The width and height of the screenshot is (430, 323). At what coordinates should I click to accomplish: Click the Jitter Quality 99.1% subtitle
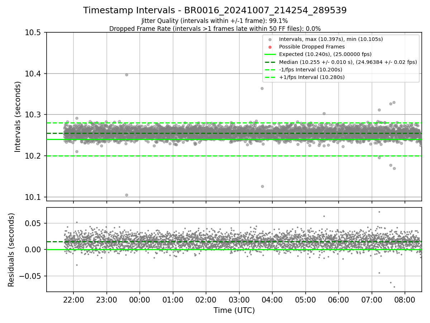pos(215,21)
